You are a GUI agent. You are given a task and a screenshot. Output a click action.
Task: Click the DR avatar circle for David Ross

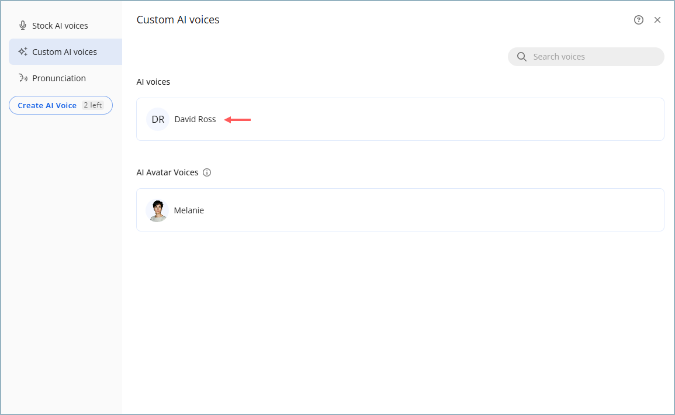[x=157, y=119]
